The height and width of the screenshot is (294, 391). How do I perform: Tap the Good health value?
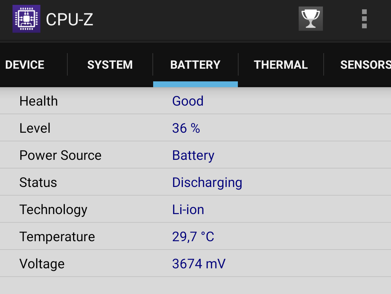pos(188,101)
